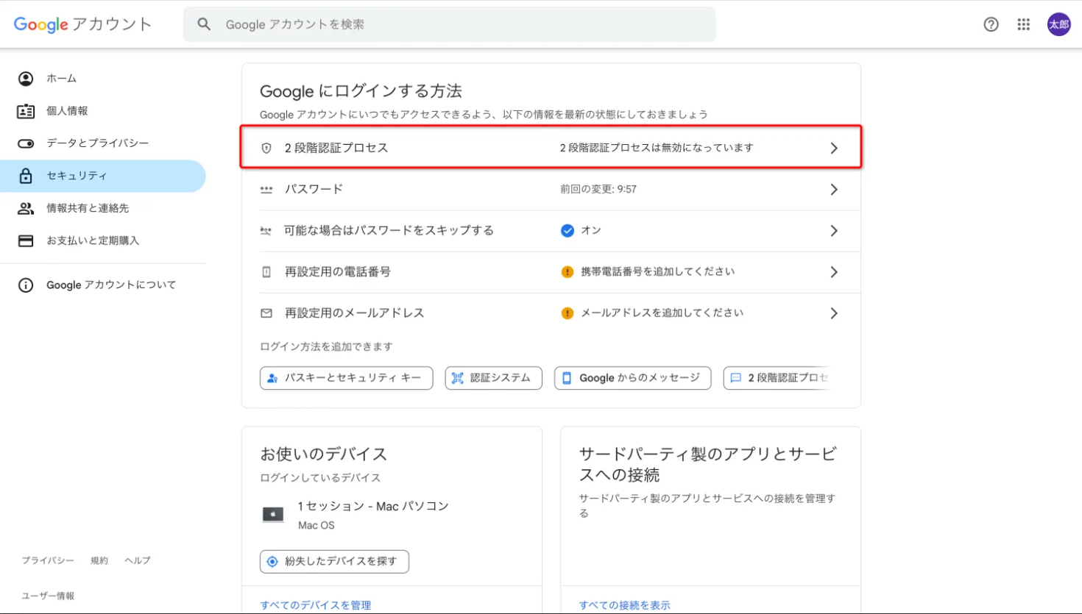
Task: Open お支払いと定期購入 in the sidebar
Action: (x=103, y=240)
